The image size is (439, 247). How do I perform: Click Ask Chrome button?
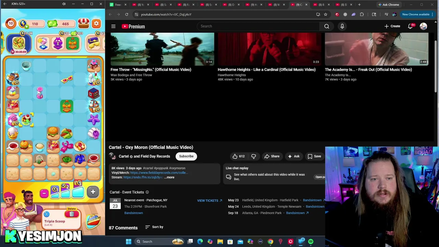[388, 4]
